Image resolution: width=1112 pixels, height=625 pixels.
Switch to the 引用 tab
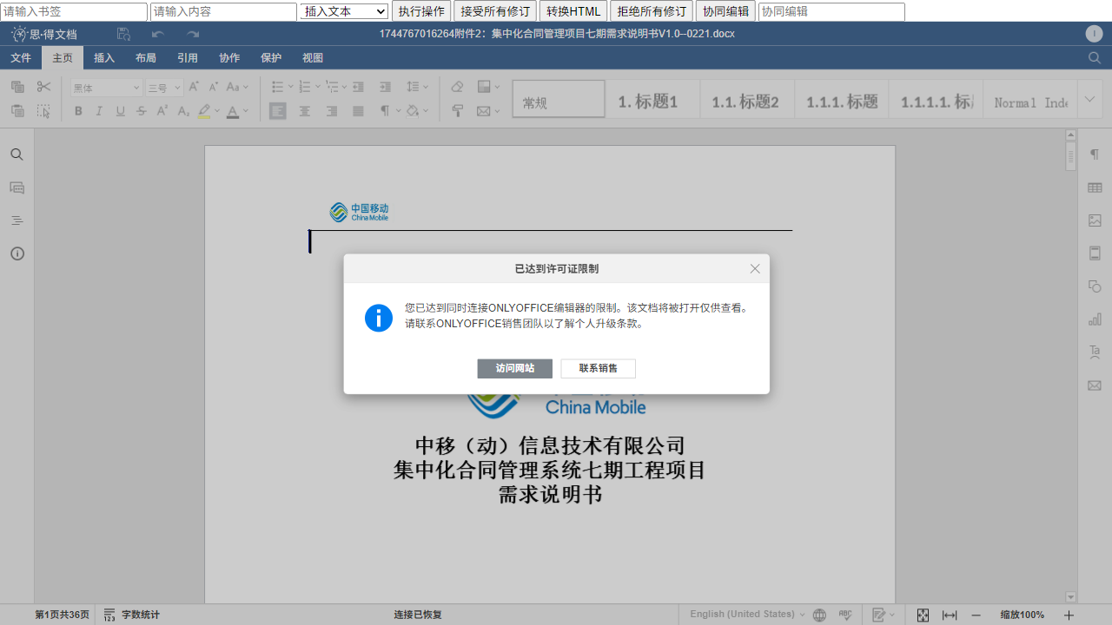point(188,58)
